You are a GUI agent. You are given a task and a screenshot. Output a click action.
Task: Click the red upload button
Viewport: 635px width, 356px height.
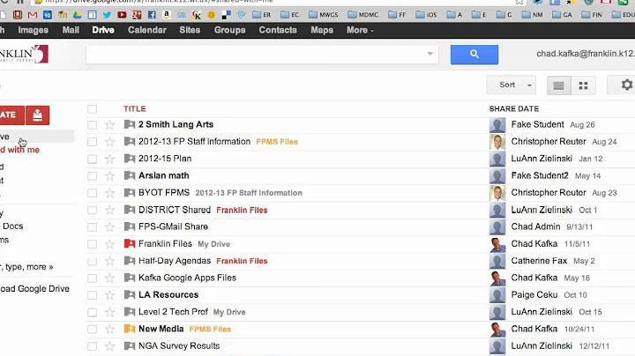pos(37,115)
